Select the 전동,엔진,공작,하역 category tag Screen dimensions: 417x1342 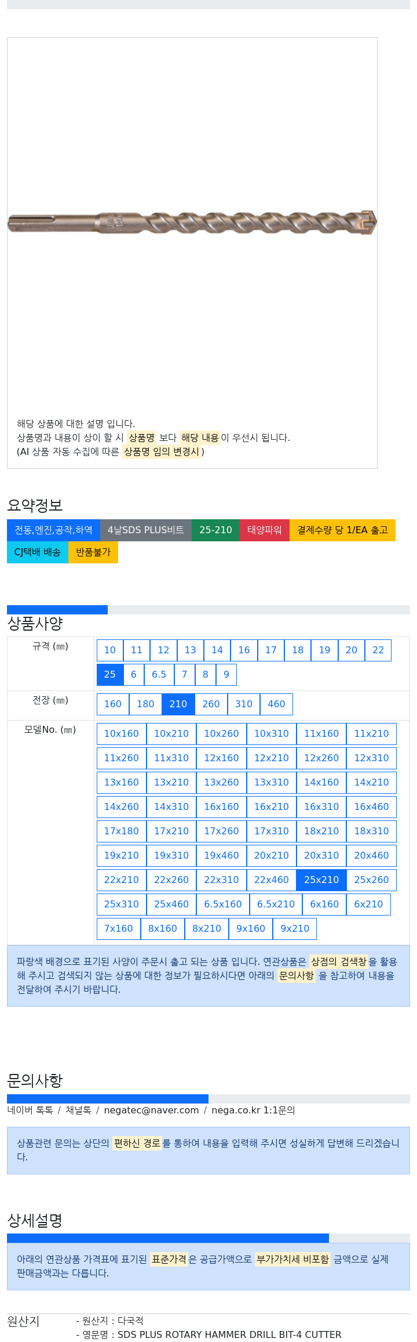[53, 530]
